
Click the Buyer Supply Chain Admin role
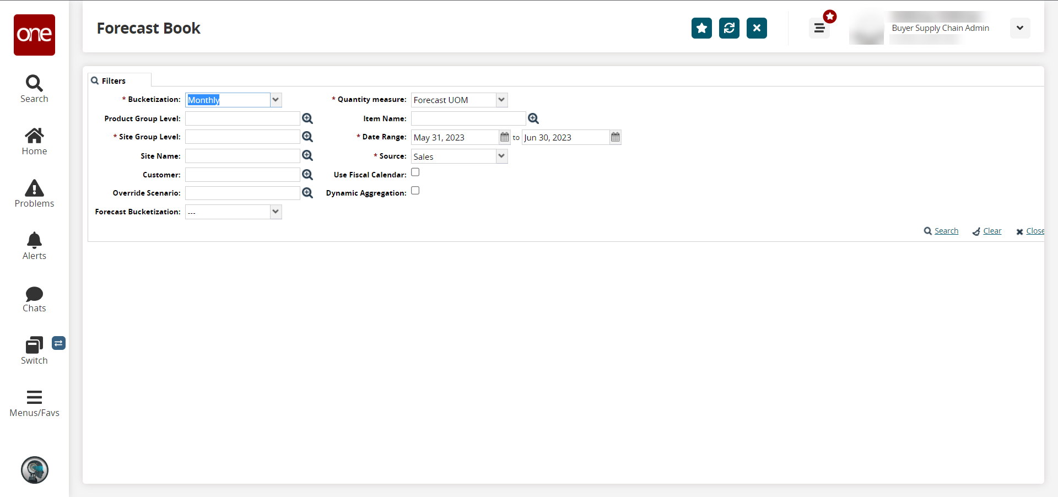[x=940, y=28]
